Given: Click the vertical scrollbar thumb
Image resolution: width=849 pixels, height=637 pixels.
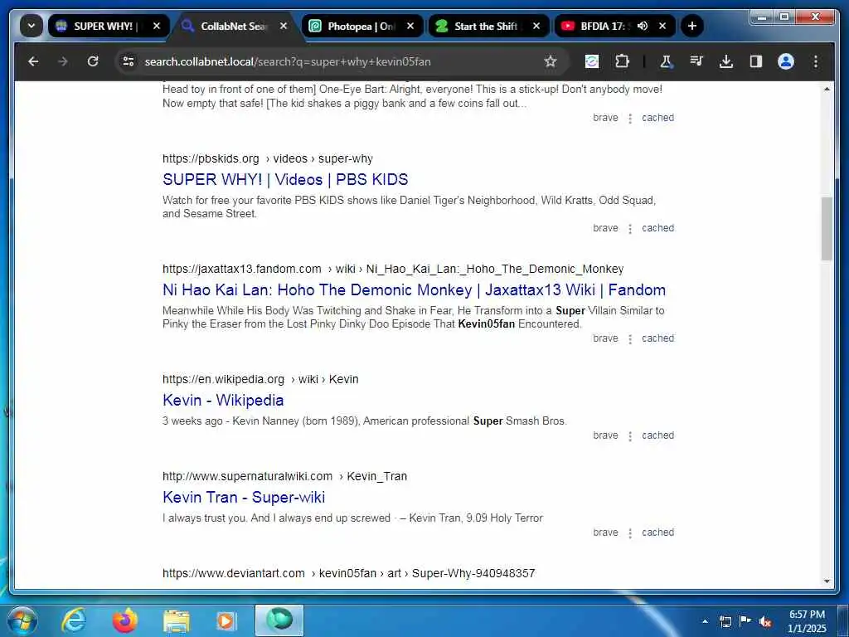Looking at the screenshot, I should [827, 229].
